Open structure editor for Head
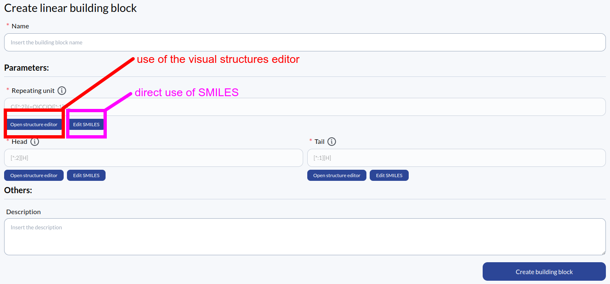 (34, 175)
